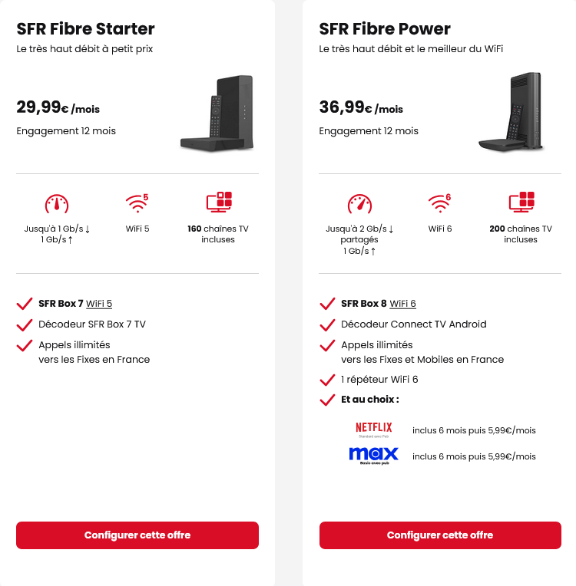Click the checkmark beside 1 répéteur WiFi 6
Image resolution: width=576 pixels, height=586 pixels.
click(327, 380)
